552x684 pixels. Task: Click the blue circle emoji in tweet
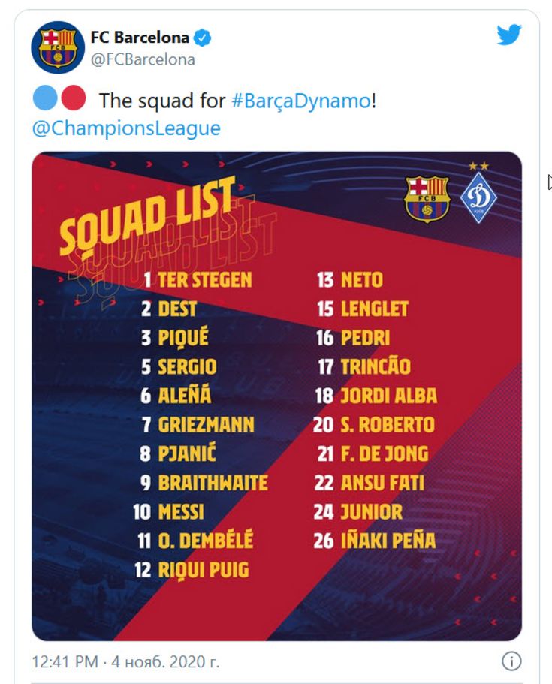pos(45,98)
